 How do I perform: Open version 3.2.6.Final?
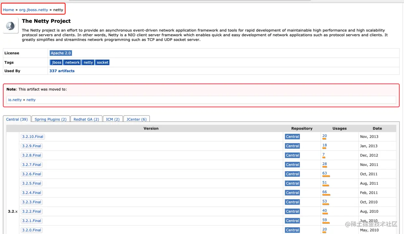click(x=32, y=174)
